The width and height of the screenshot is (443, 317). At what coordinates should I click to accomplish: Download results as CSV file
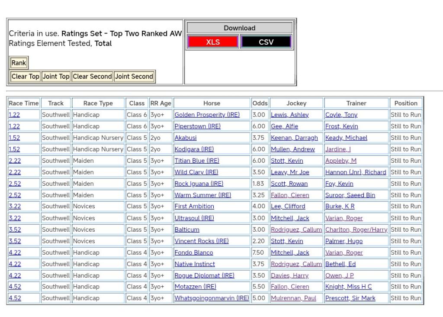(x=266, y=42)
